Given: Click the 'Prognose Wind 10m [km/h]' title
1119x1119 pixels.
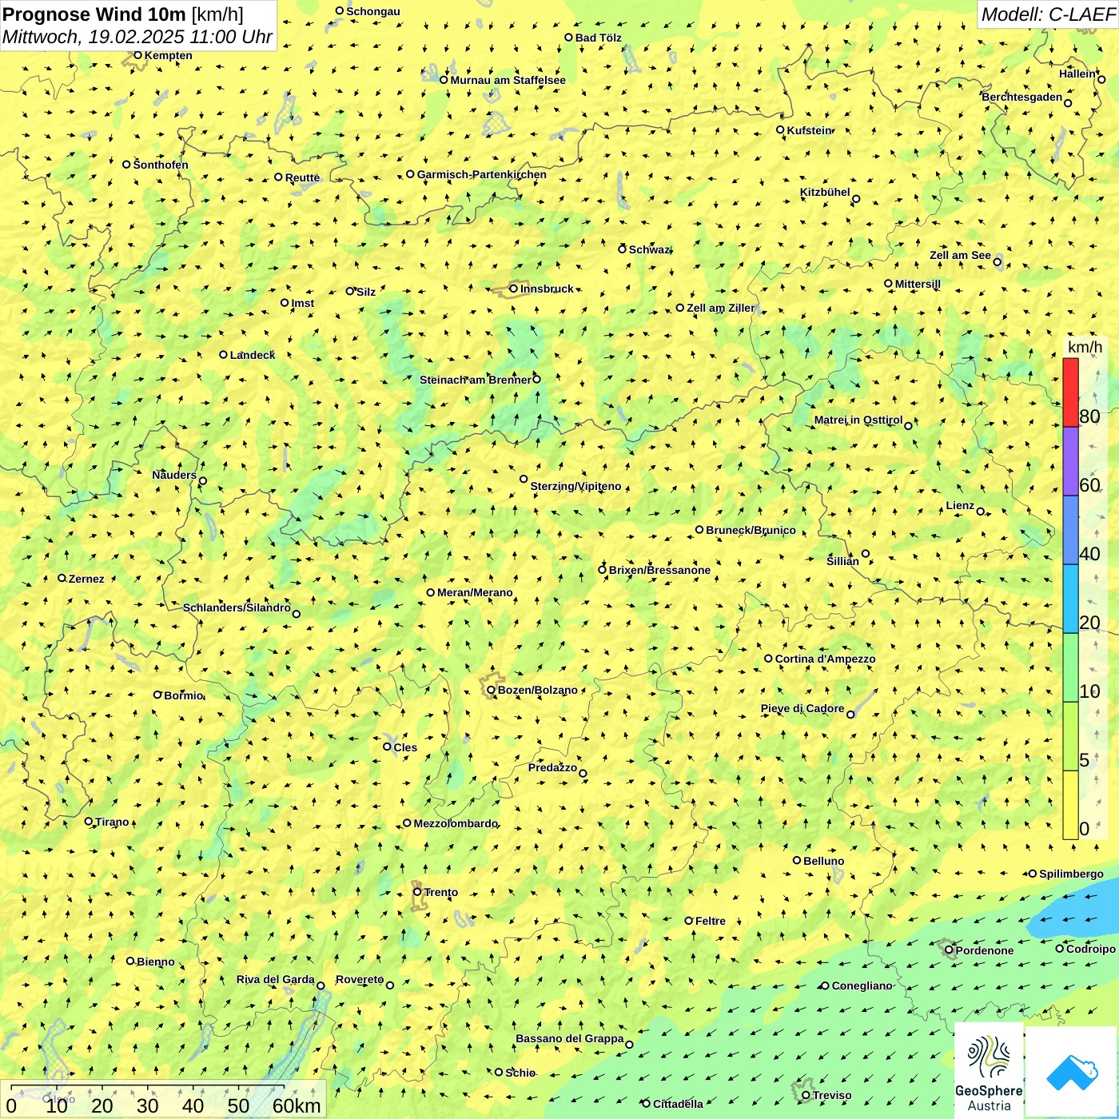Looking at the screenshot, I should (x=123, y=14).
